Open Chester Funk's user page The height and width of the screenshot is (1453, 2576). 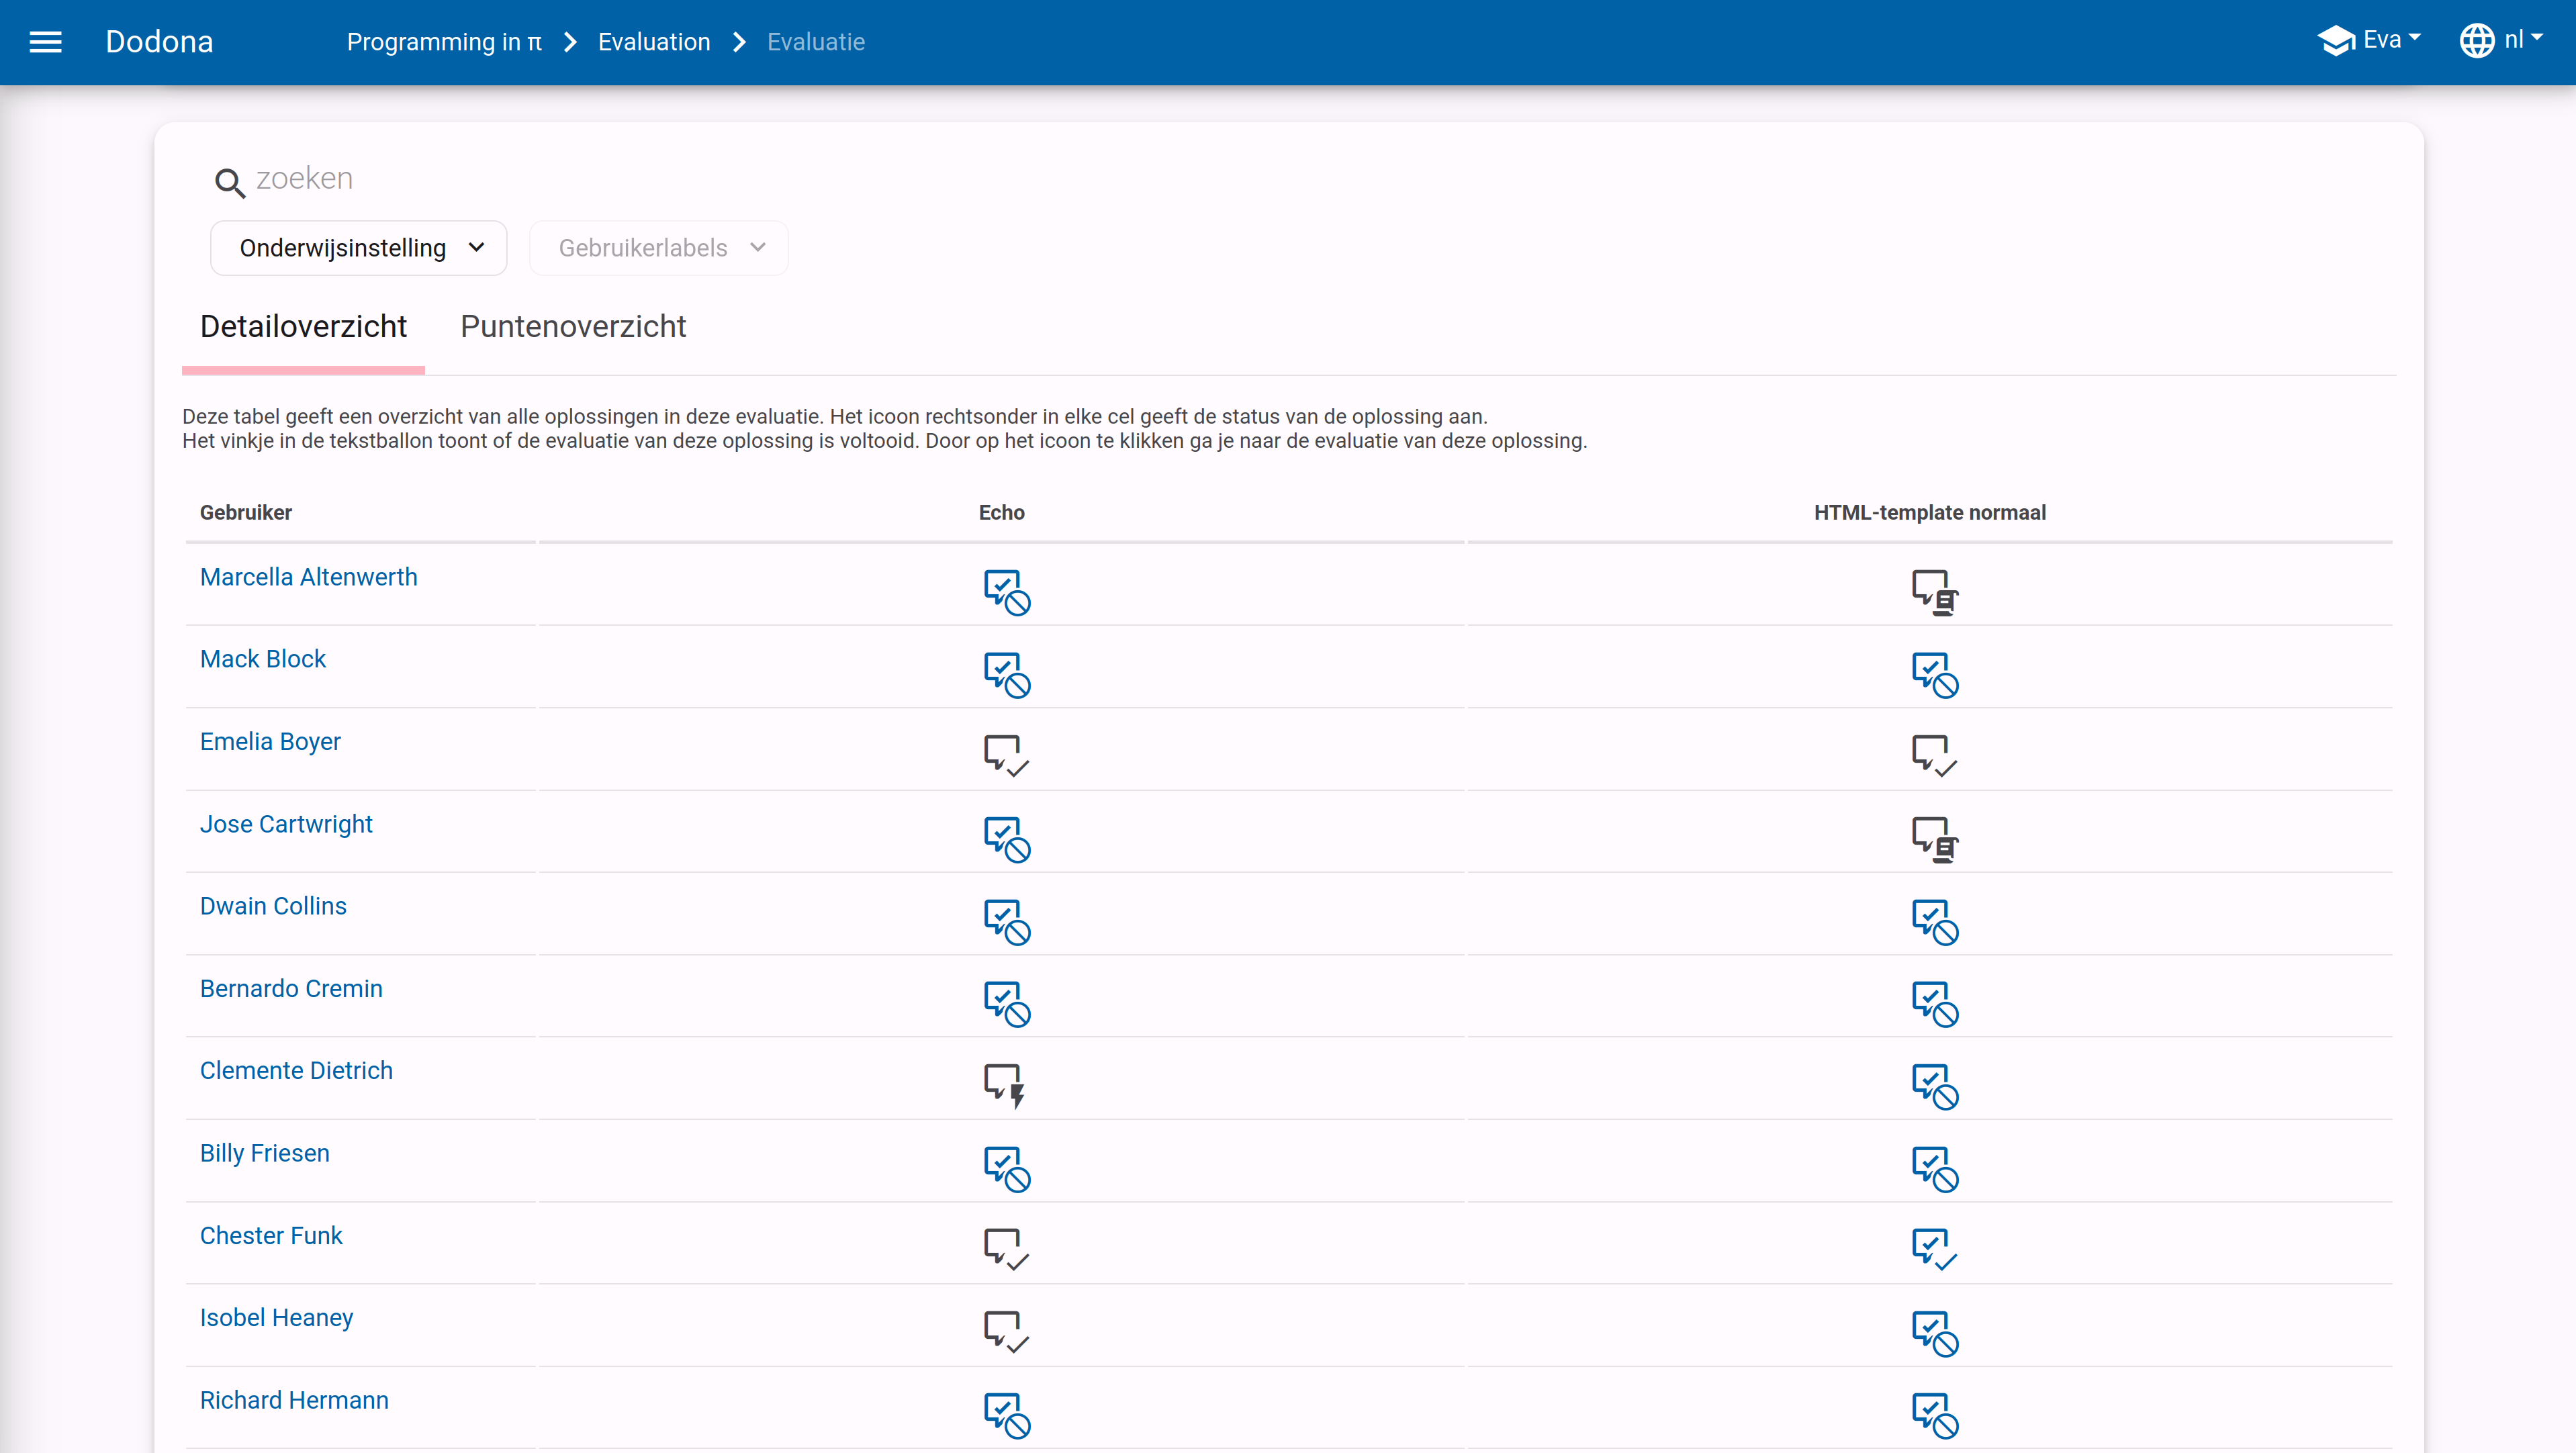pyautogui.click(x=271, y=1236)
